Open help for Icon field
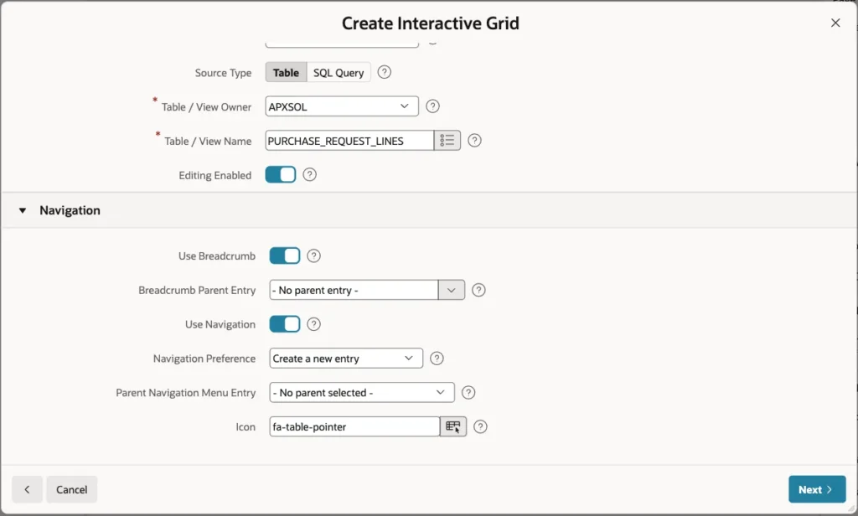 [480, 427]
